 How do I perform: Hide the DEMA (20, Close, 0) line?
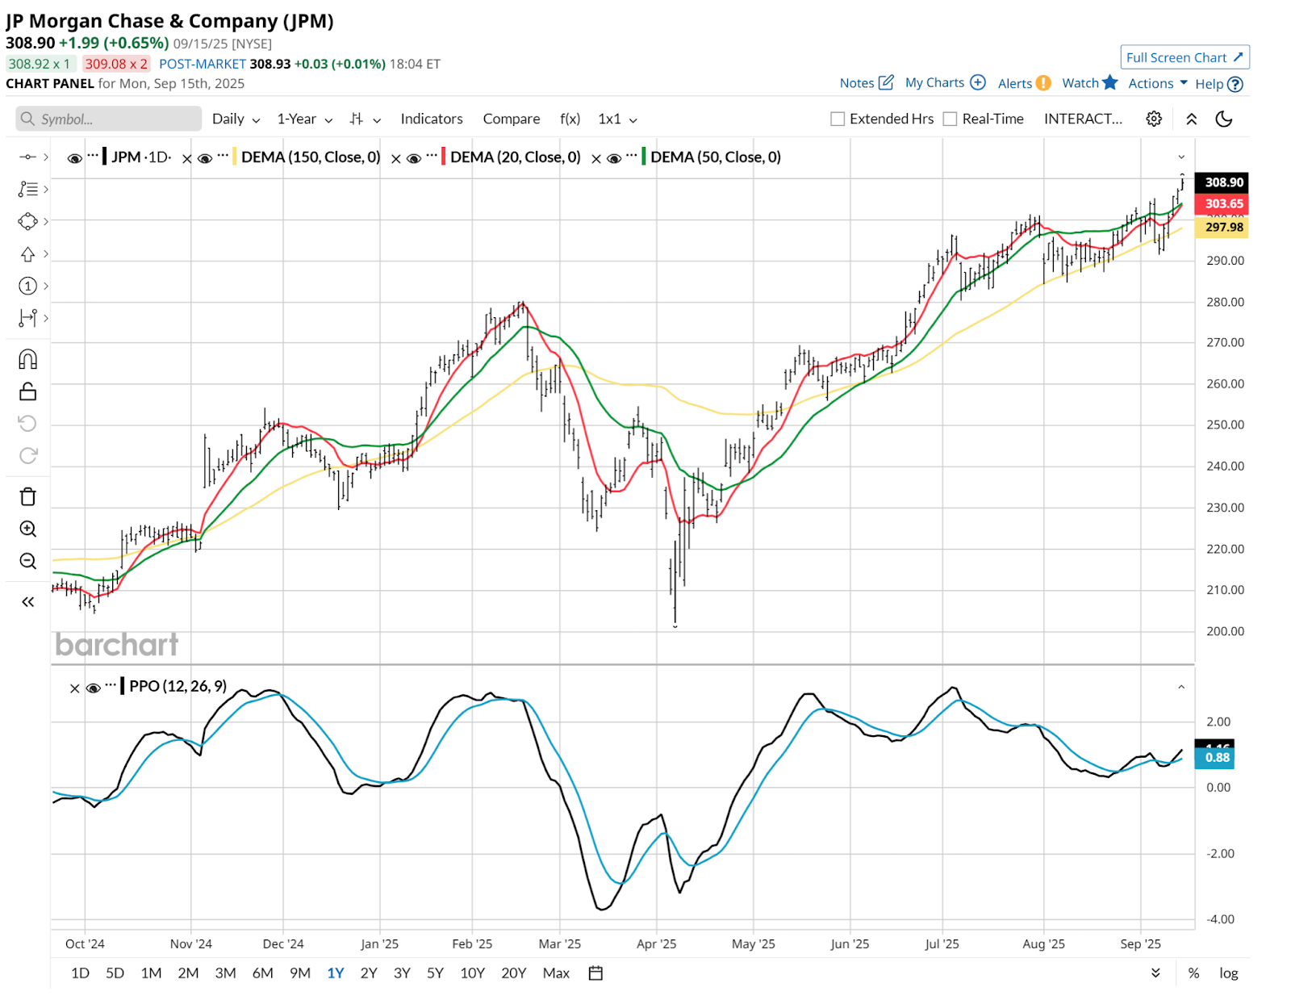[x=414, y=158]
